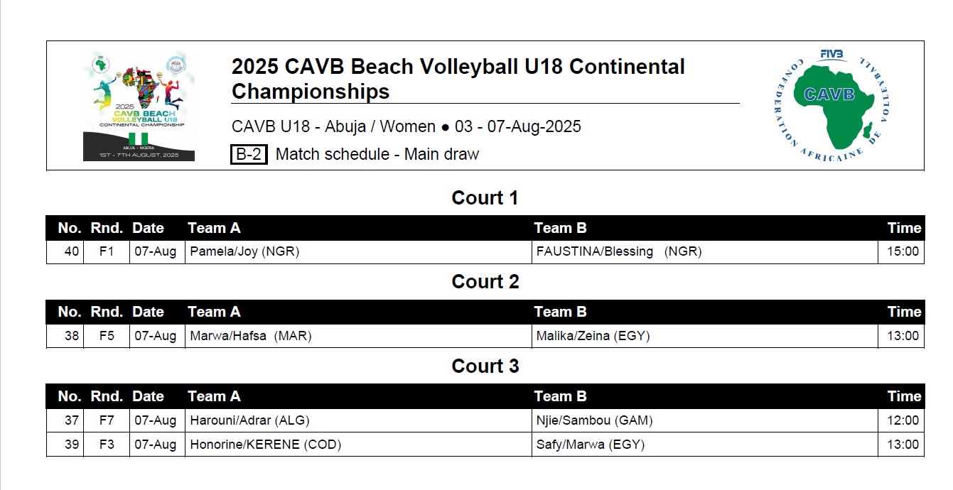Click the Court 3 heading
Viewport: 953px width, 490px height.
click(485, 366)
